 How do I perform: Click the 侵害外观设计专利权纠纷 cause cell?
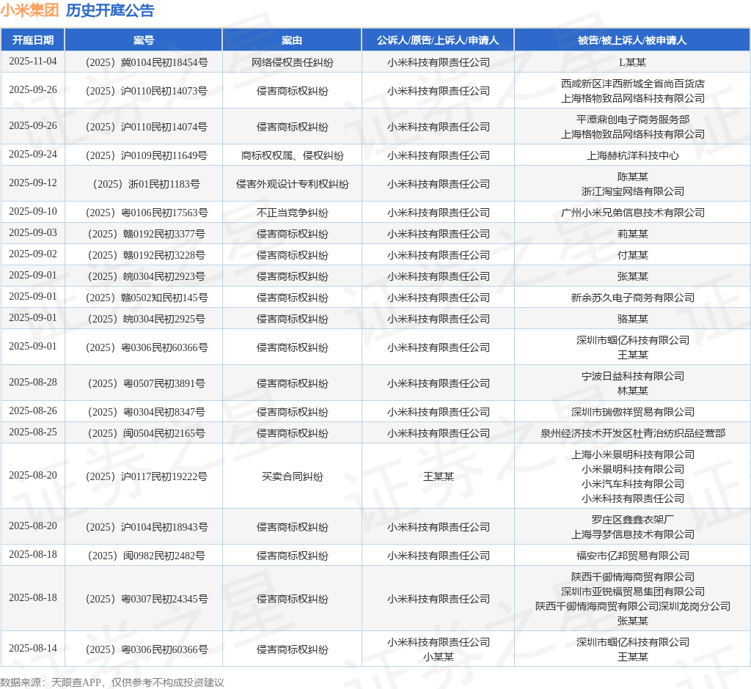coord(292,184)
